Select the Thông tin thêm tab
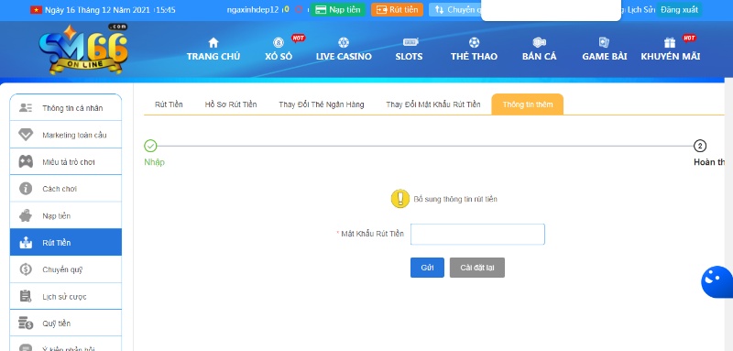This screenshot has height=351, width=733. pos(528,104)
